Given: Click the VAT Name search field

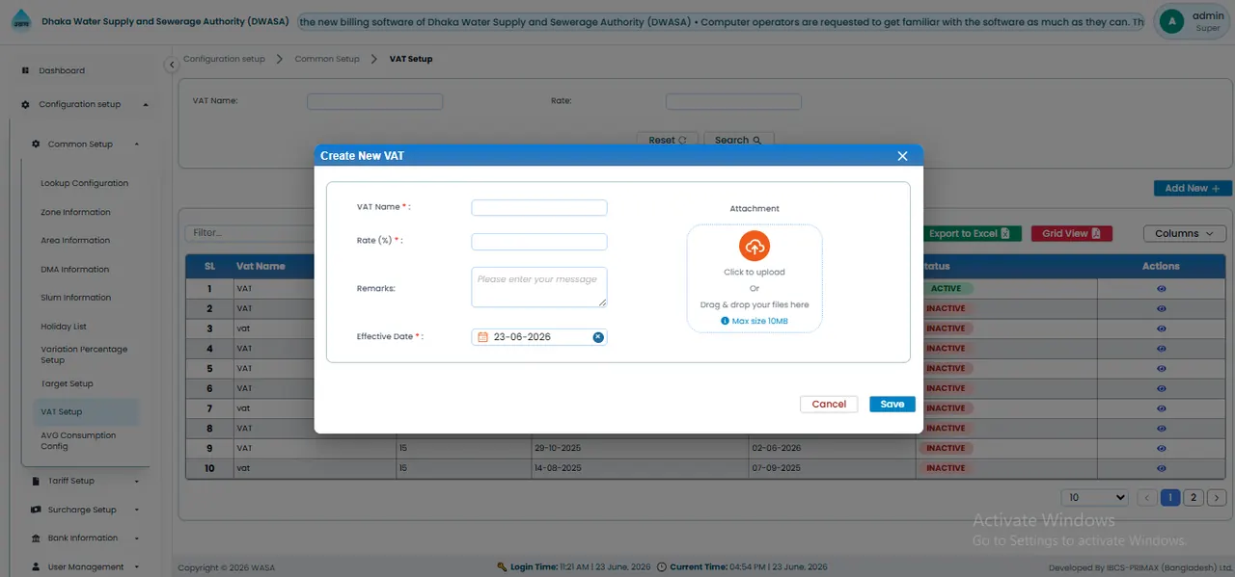Looking at the screenshot, I should pyautogui.click(x=374, y=101).
